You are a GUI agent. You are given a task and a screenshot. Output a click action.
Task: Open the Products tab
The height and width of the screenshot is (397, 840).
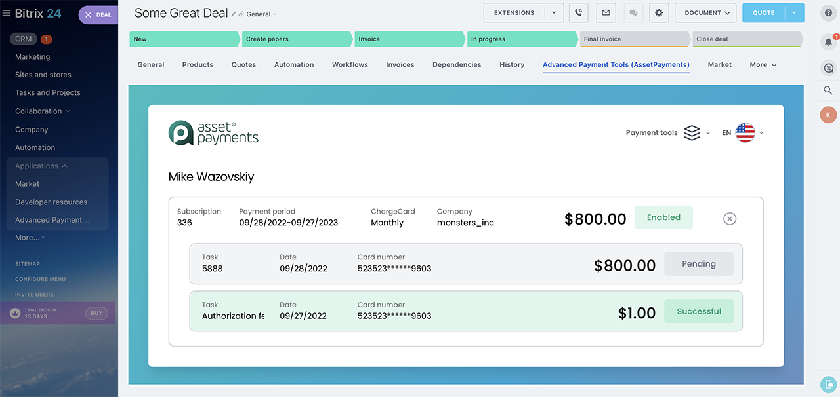coord(198,65)
